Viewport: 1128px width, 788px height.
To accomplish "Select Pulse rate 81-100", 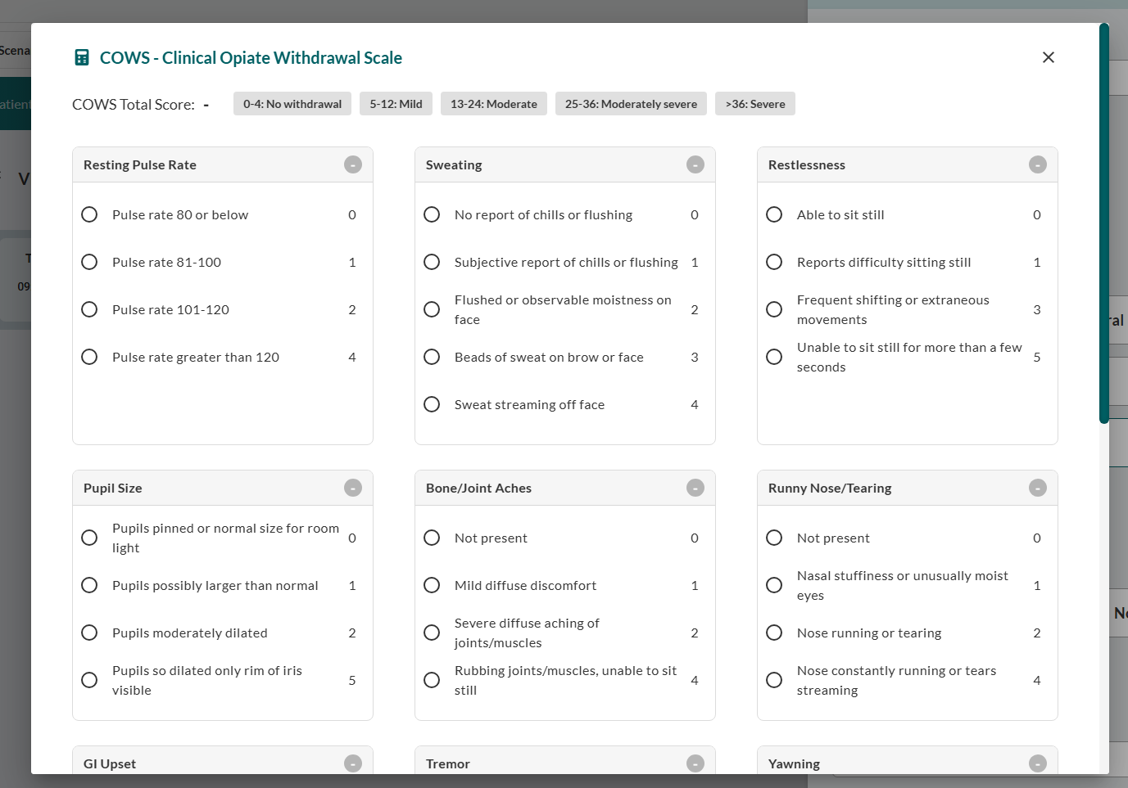I will coord(89,262).
